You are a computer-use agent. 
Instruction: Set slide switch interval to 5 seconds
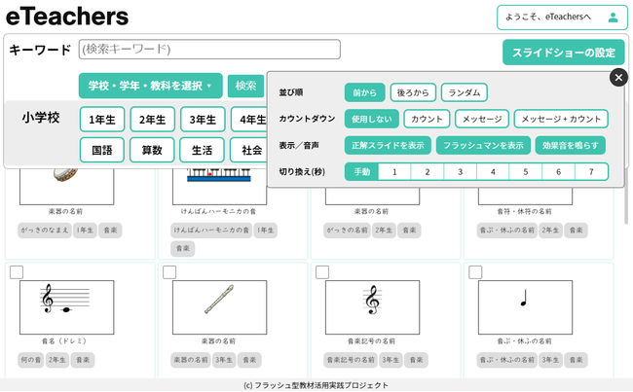point(524,172)
